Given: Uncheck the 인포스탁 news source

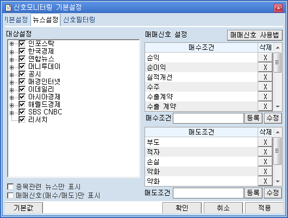Looking at the screenshot, I should [22, 43].
